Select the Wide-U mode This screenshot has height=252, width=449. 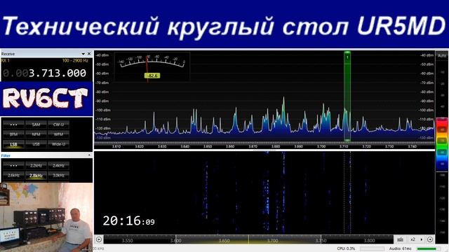[x=58, y=144]
